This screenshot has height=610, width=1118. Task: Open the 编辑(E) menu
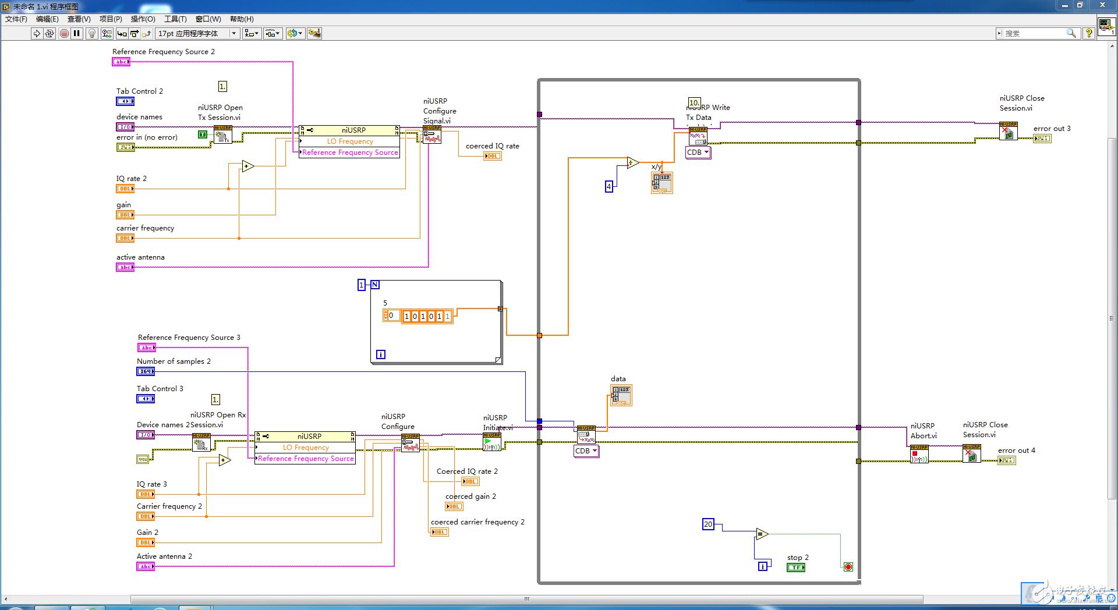click(x=47, y=19)
